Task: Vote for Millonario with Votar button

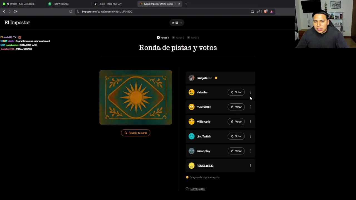Action: tap(236, 122)
